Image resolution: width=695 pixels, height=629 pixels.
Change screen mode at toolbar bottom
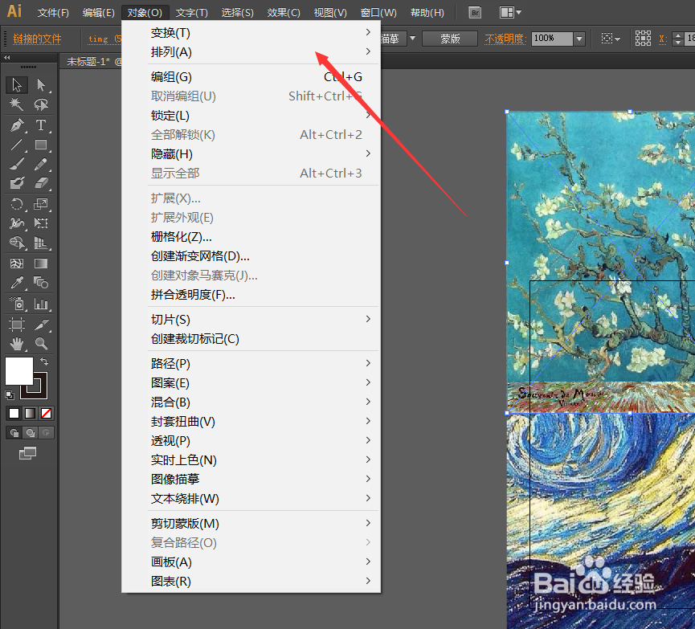point(27,453)
